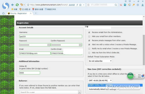Screen dimensions: 145x94
Task: Open virtual keyboard icon in Confirm Password
Action: (80, 45)
